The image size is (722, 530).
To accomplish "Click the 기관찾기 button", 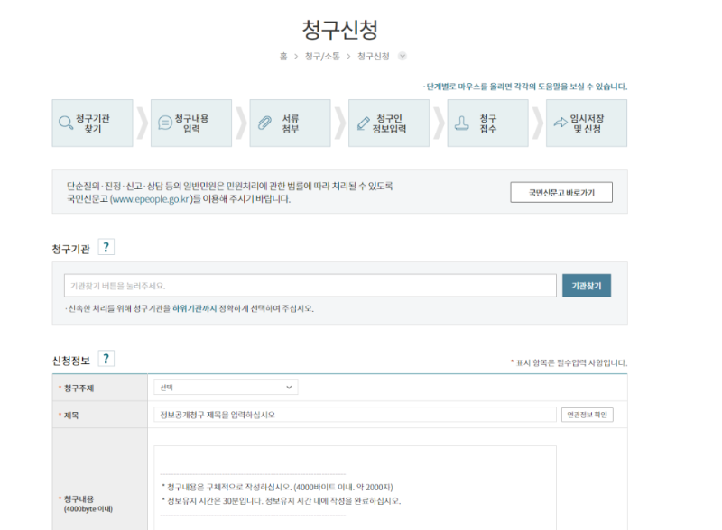I will click(x=587, y=286).
